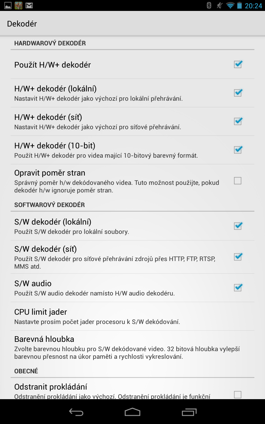Tap the picture notification icon in status bar

click(8, 5)
